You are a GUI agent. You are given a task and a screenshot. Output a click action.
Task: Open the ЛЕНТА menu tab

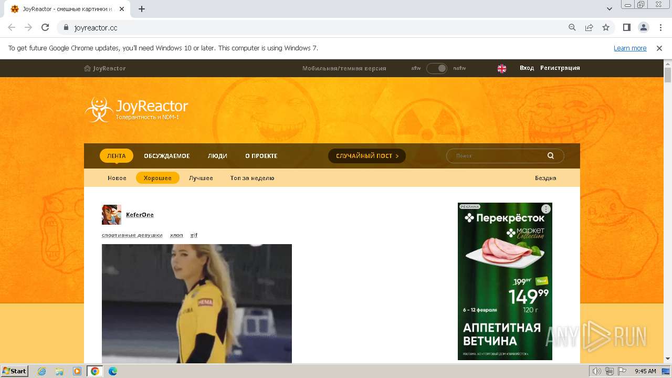coord(117,156)
